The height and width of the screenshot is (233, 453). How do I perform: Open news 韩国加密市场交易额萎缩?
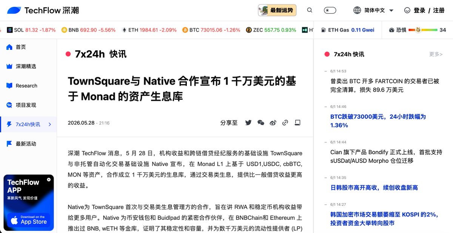384,219
